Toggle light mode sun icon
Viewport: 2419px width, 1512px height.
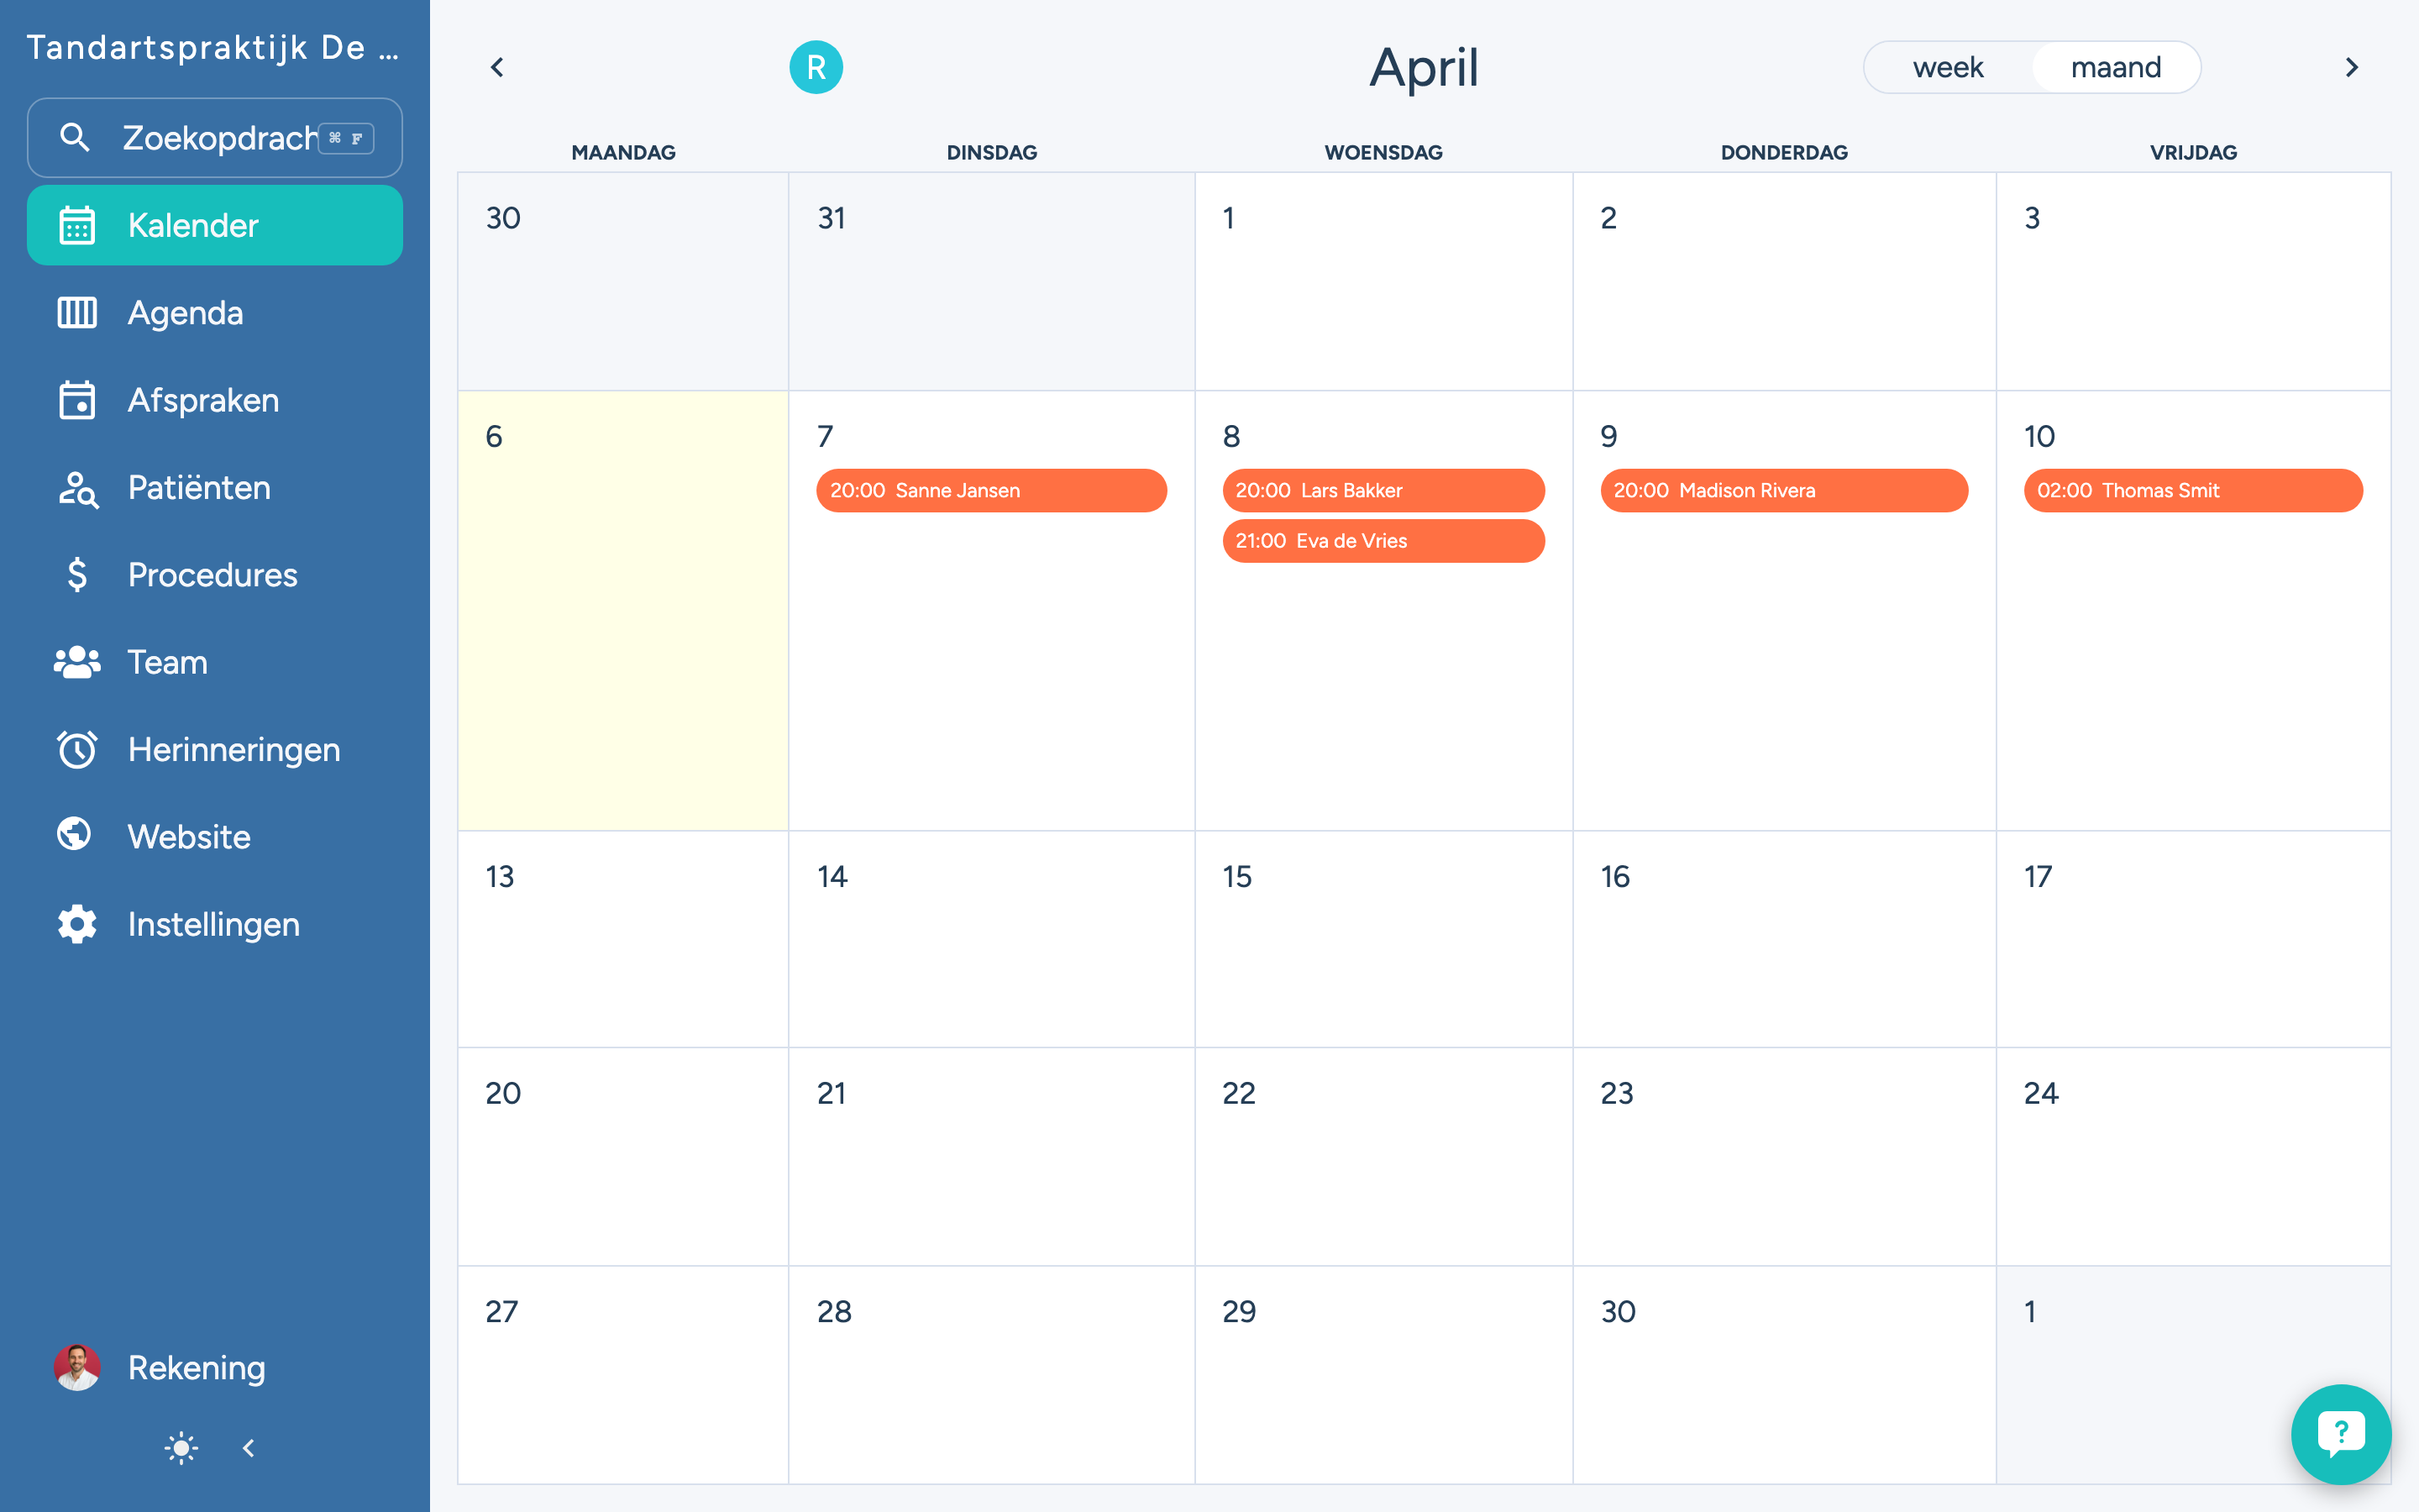181,1448
